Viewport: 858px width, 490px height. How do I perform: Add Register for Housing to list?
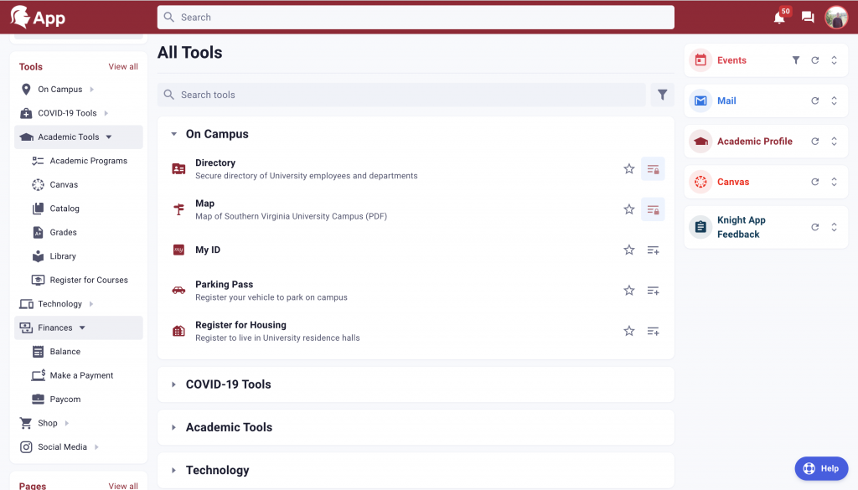tap(653, 331)
